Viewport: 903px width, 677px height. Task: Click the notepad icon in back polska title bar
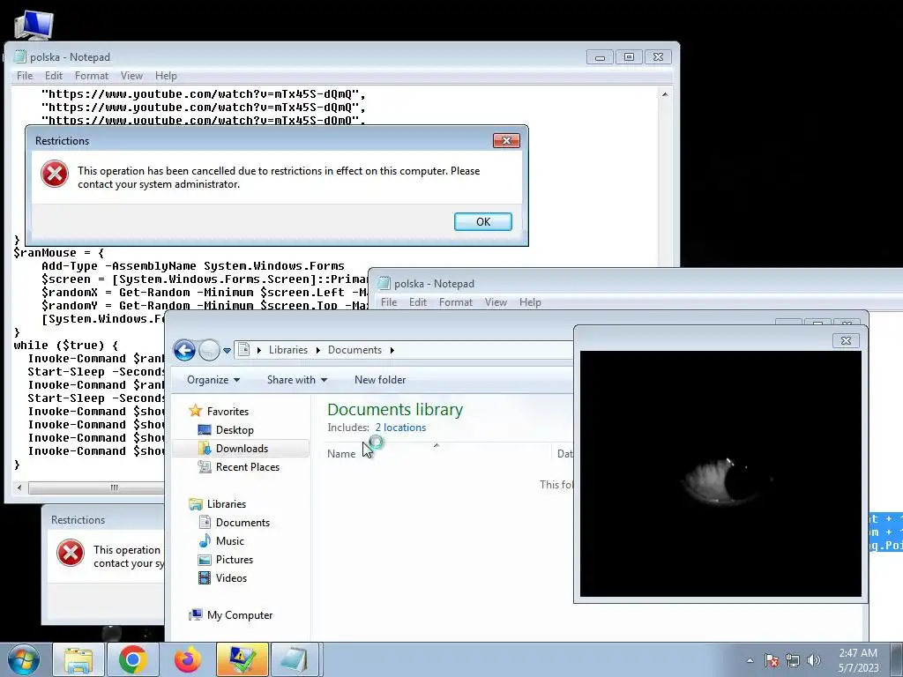20,56
